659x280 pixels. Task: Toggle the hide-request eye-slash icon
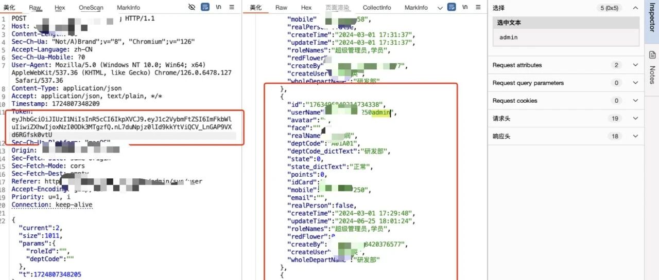click(x=192, y=7)
